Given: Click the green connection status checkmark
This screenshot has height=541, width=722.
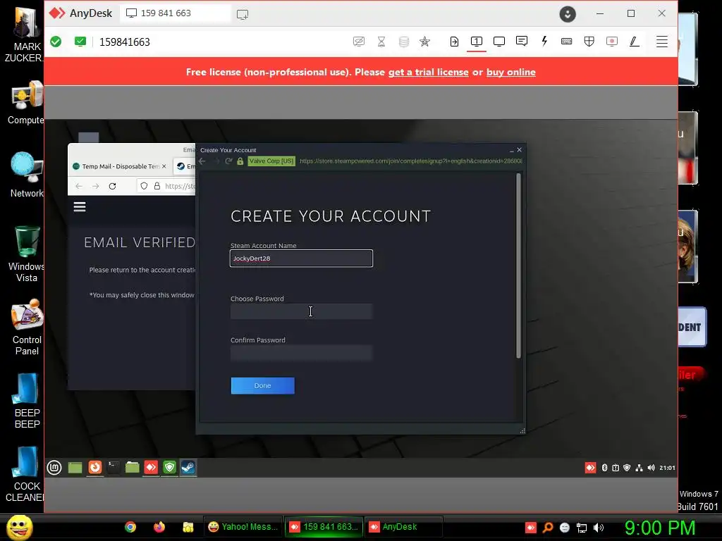Looking at the screenshot, I should (56, 42).
